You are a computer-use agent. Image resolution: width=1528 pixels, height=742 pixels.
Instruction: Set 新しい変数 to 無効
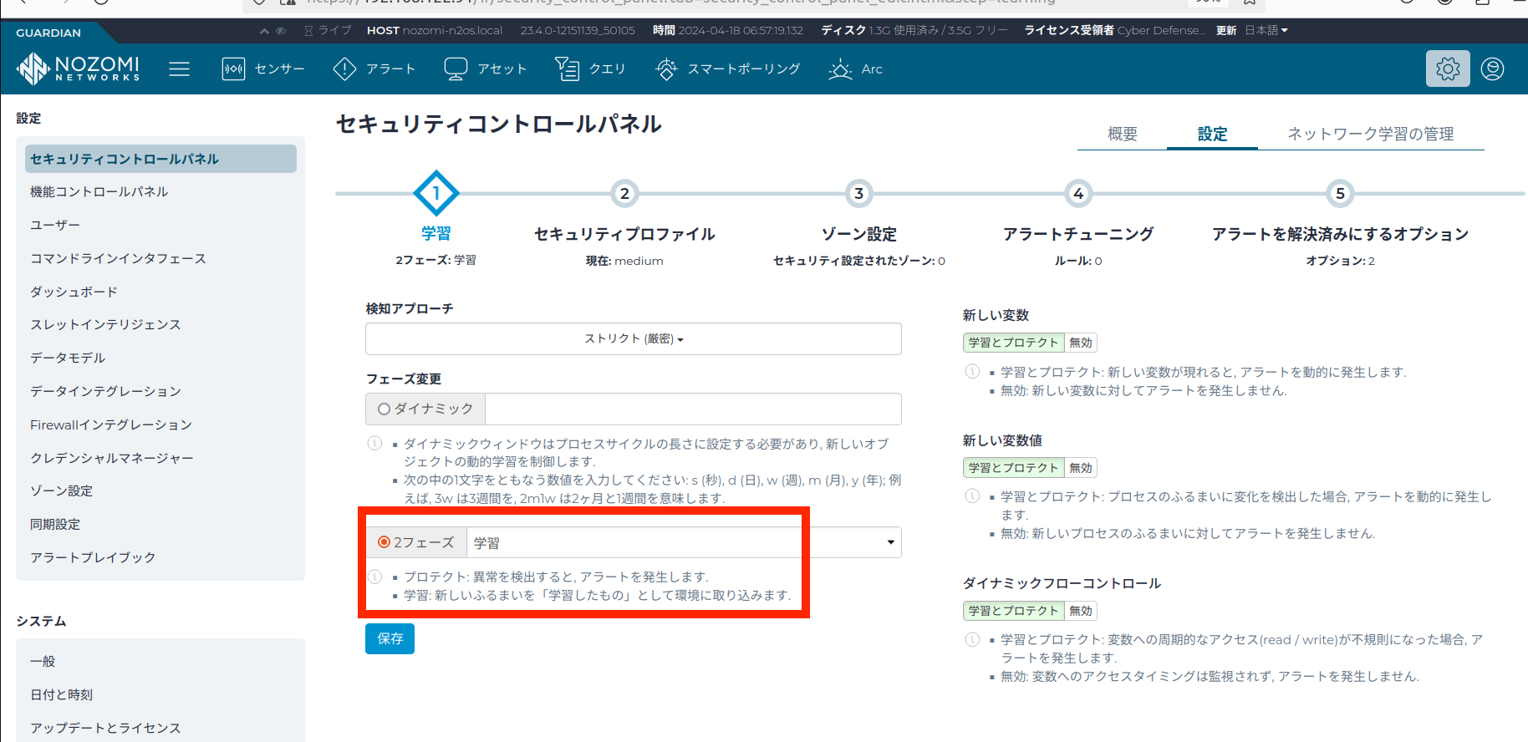tap(1081, 343)
